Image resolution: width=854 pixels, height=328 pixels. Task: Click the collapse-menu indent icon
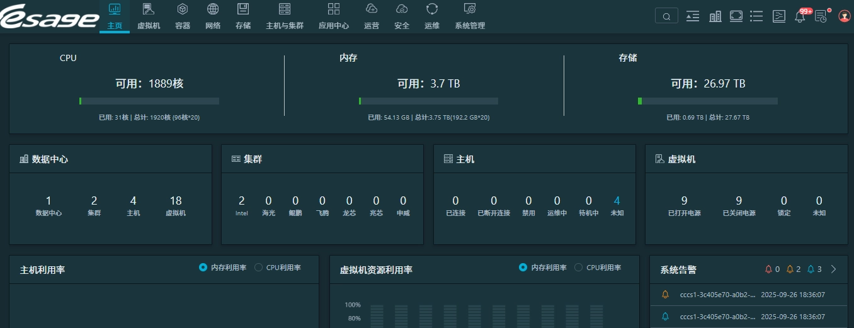[693, 16]
